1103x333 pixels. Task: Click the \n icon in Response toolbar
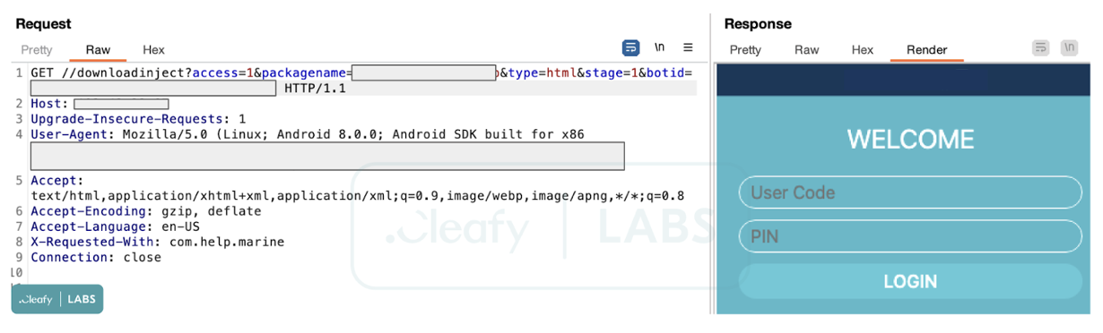(x=1069, y=47)
